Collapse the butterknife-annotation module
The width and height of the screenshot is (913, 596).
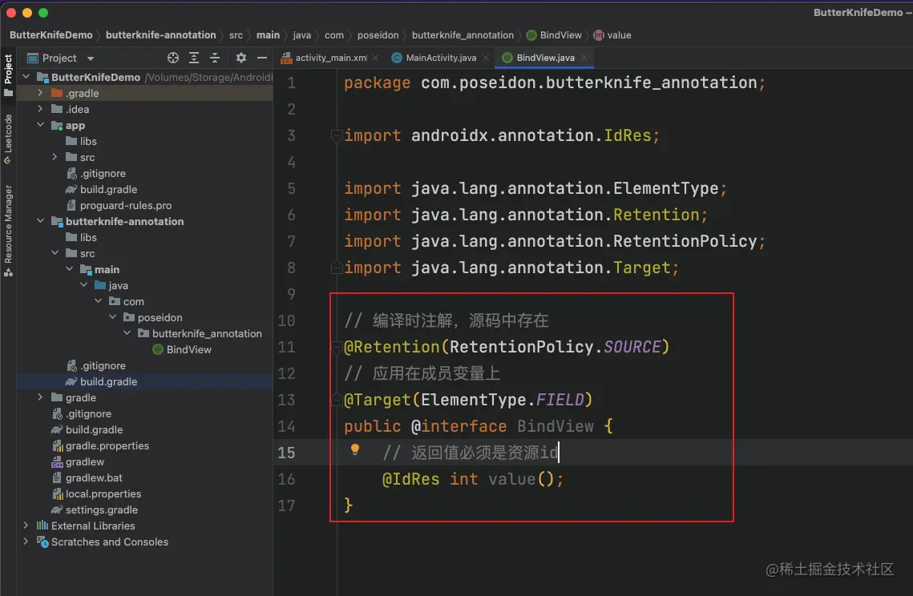tap(40, 220)
